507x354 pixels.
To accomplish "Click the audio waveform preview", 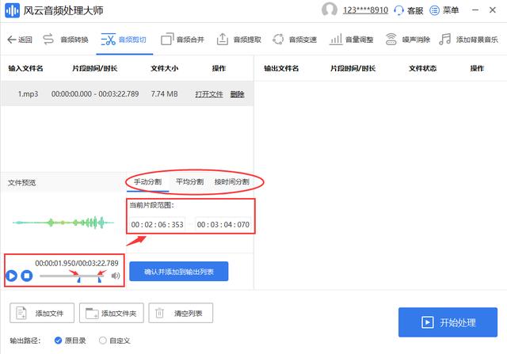I will click(63, 223).
